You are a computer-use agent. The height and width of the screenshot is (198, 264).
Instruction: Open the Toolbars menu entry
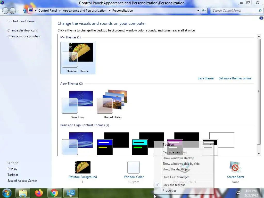pos(169,144)
